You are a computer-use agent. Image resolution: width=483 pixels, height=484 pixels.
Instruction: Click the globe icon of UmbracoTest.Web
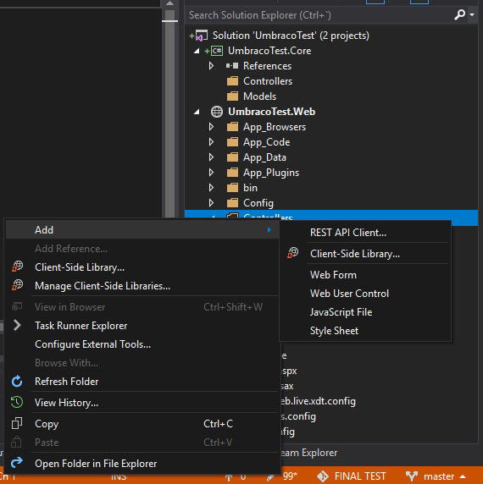[217, 112]
